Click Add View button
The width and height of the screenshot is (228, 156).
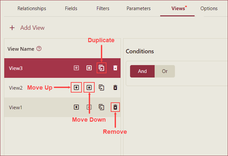[x=27, y=28]
